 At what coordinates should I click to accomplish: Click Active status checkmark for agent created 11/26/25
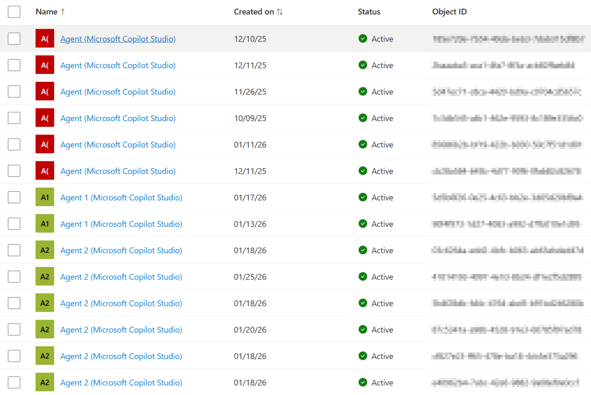tap(363, 91)
